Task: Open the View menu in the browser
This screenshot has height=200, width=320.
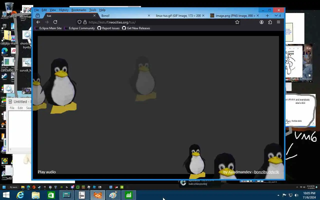Action: [x=53, y=10]
